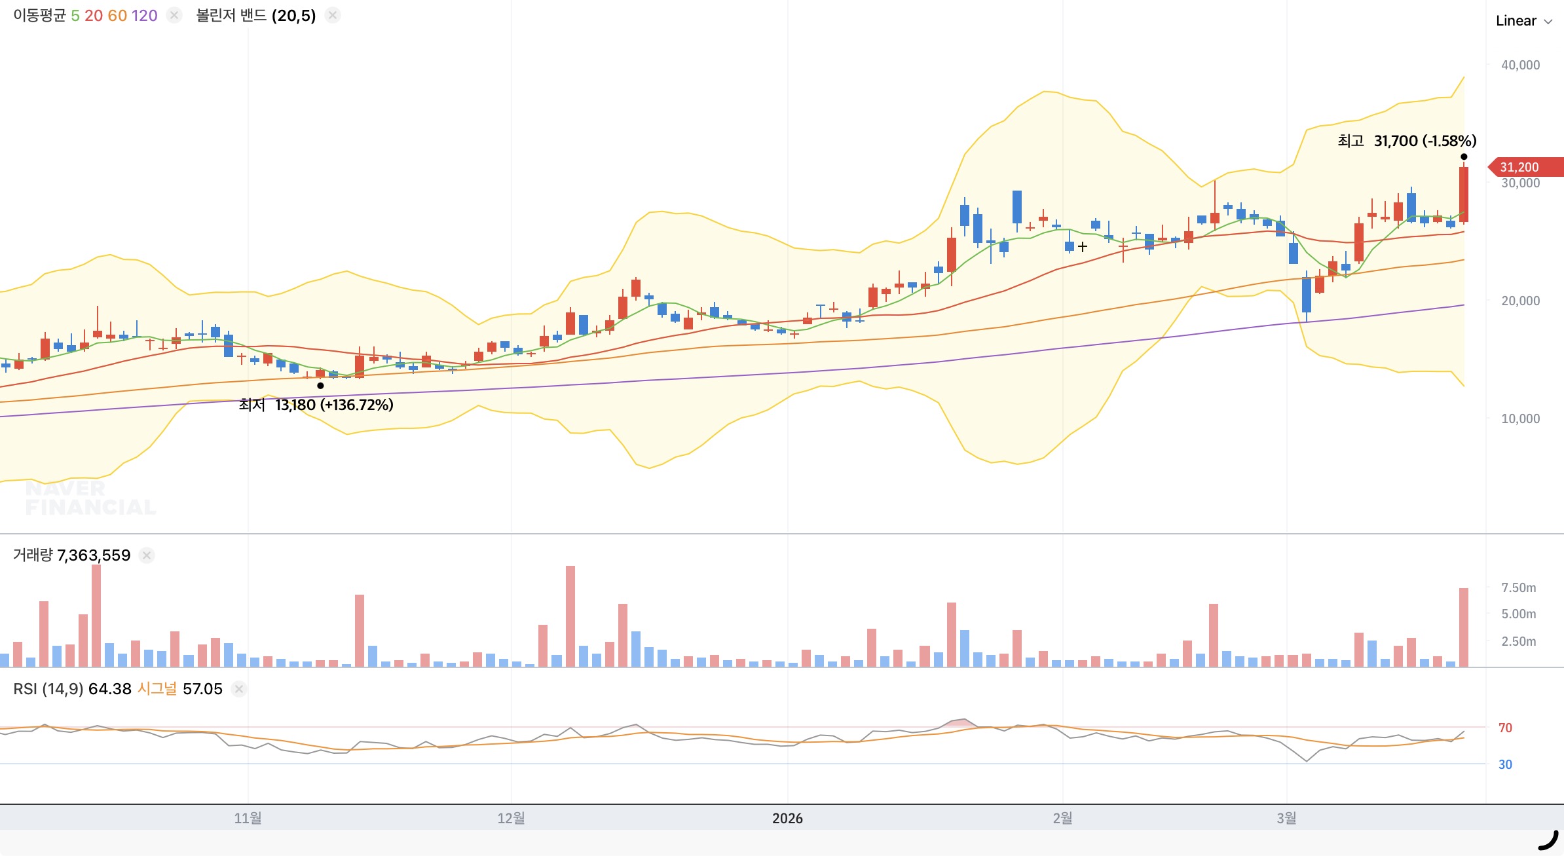Image resolution: width=1564 pixels, height=856 pixels.
Task: Click the chevron next to Linear
Action: pyautogui.click(x=1548, y=22)
